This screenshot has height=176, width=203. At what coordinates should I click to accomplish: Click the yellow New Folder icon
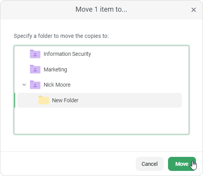44,100
